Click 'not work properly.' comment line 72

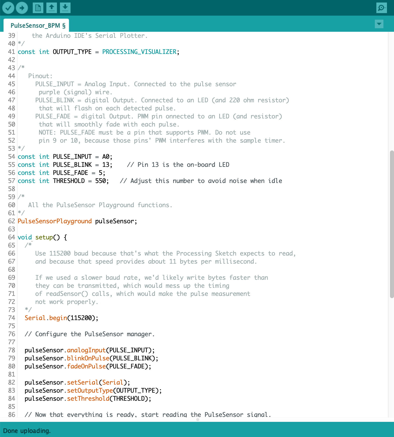67,302
